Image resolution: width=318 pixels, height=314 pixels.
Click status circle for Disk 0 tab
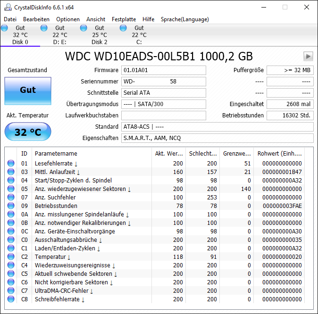(x=4, y=28)
